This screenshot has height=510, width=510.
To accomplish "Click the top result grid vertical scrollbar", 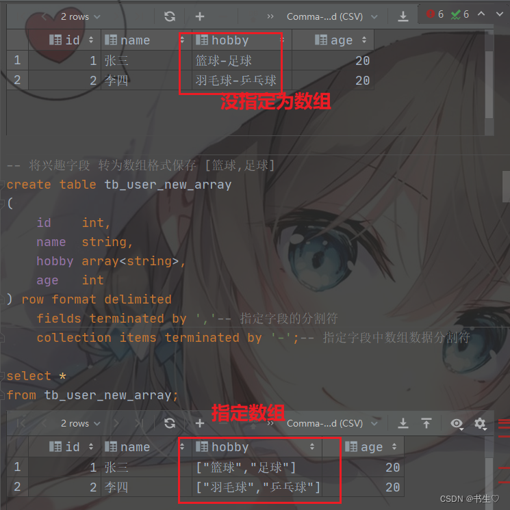I will tap(489, 85).
